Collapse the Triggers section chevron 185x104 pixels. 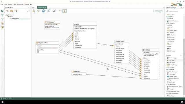(x=181, y=55)
